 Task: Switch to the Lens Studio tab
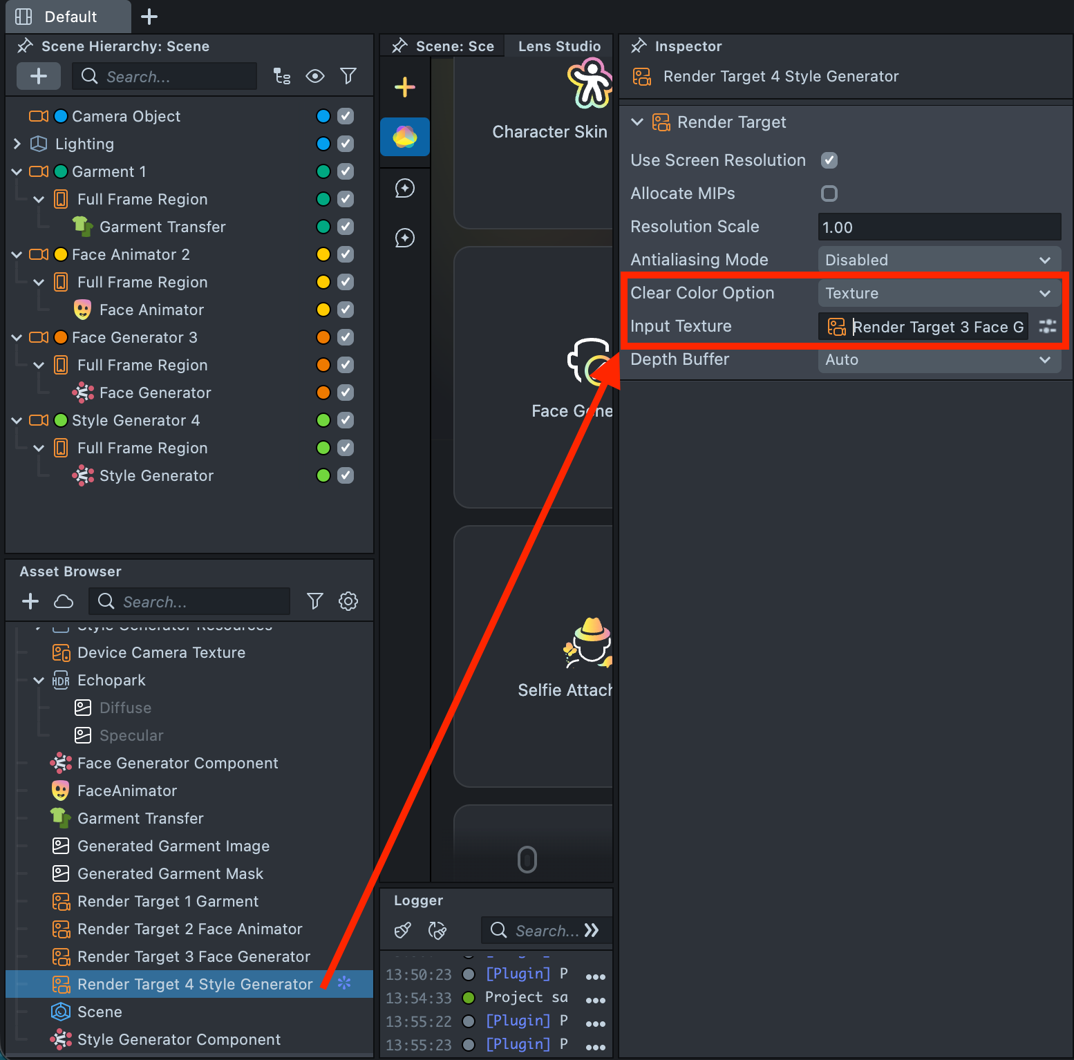[559, 46]
